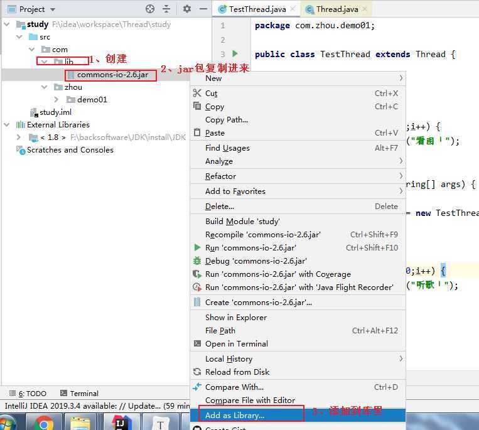Viewport: 479px width, 430px height.
Task: Click the study.iml file icon
Action: 34,112
